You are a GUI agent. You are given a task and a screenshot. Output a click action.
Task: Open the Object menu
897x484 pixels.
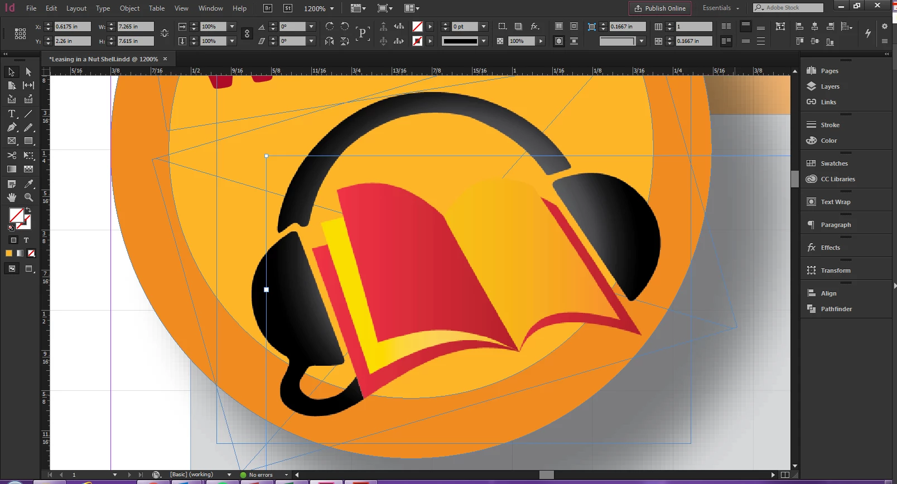point(129,8)
